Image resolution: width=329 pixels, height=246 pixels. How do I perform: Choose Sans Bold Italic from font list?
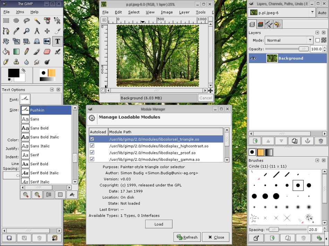(x=44, y=137)
